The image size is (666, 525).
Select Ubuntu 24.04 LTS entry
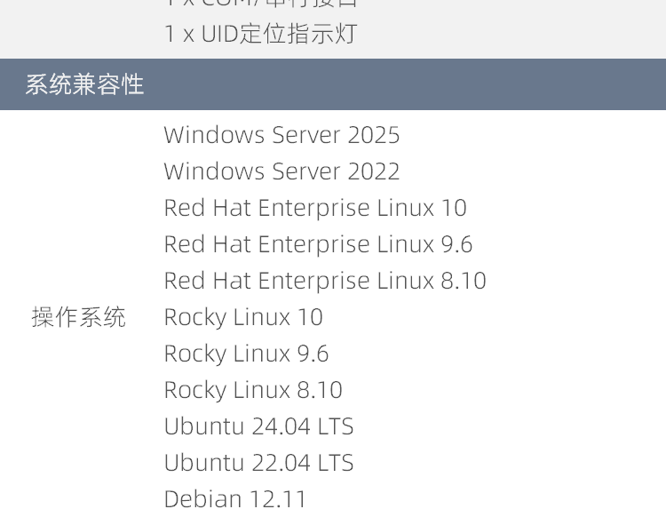coord(258,426)
